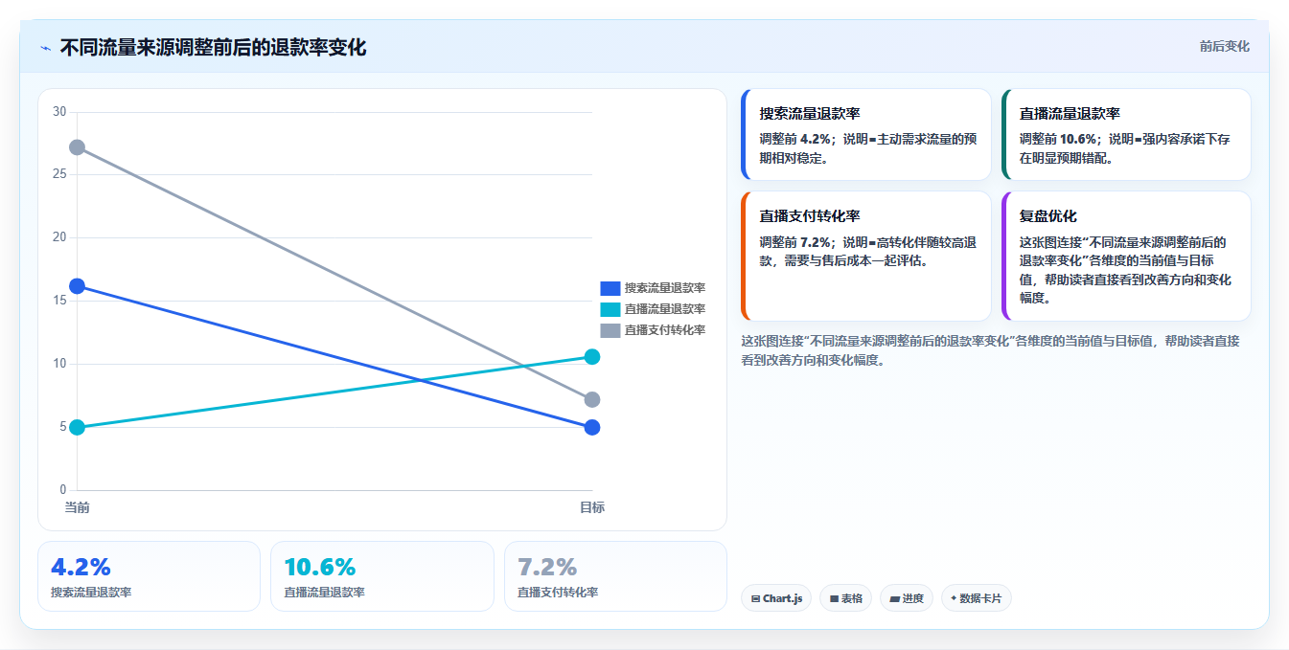
Task: Click the 数据卡片 tag
Action: [x=976, y=598]
